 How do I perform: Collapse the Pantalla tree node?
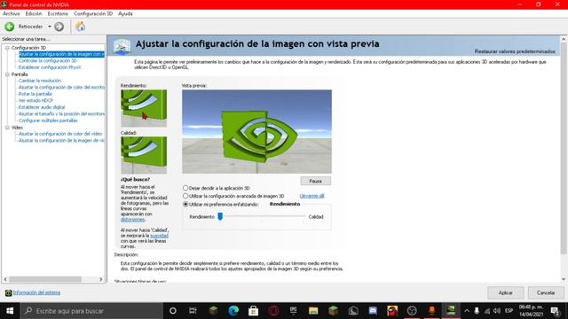pyautogui.click(x=7, y=74)
